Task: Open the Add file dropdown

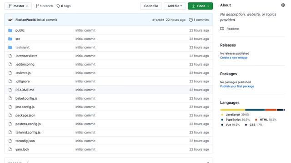Action: tap(175, 6)
